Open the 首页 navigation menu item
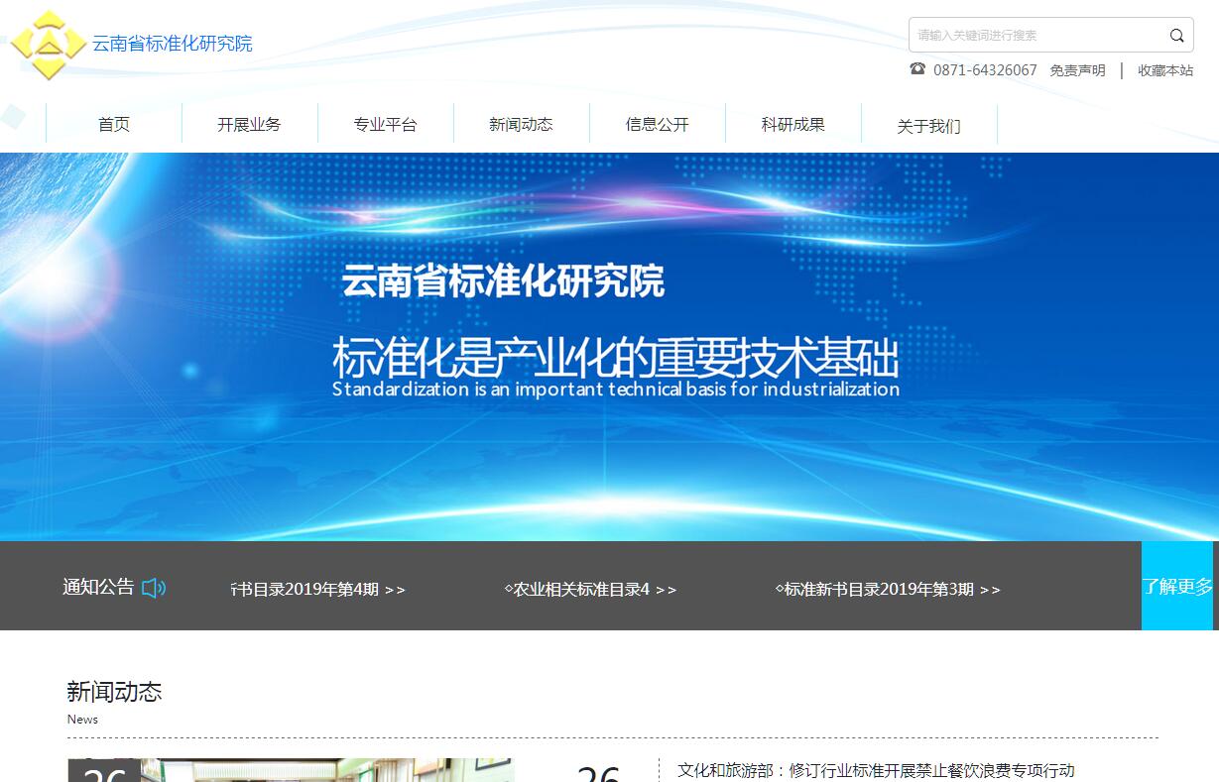This screenshot has width=1219, height=782. pyautogui.click(x=114, y=124)
